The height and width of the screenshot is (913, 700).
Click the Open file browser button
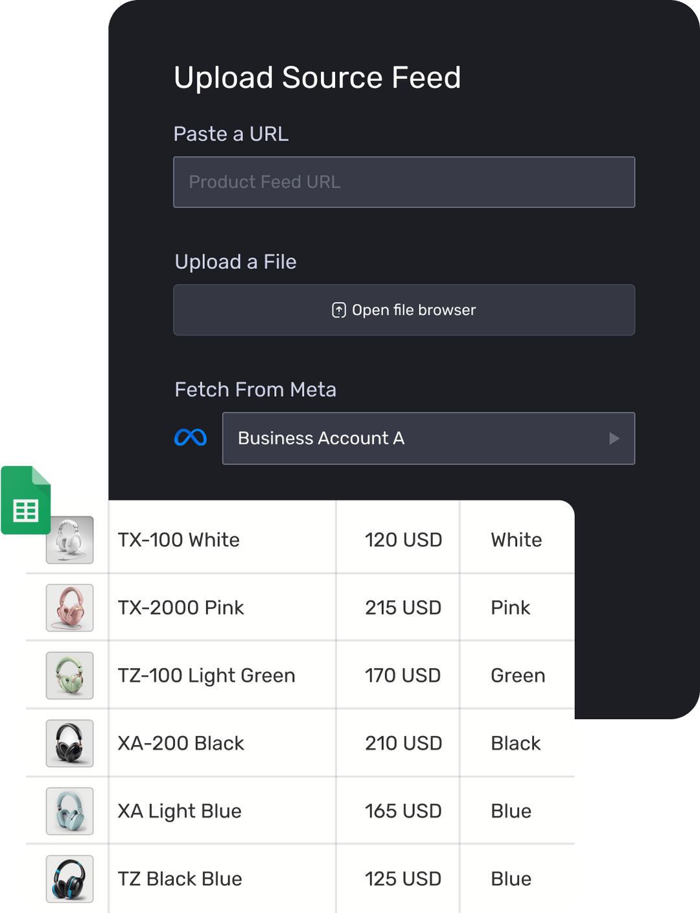tap(404, 310)
